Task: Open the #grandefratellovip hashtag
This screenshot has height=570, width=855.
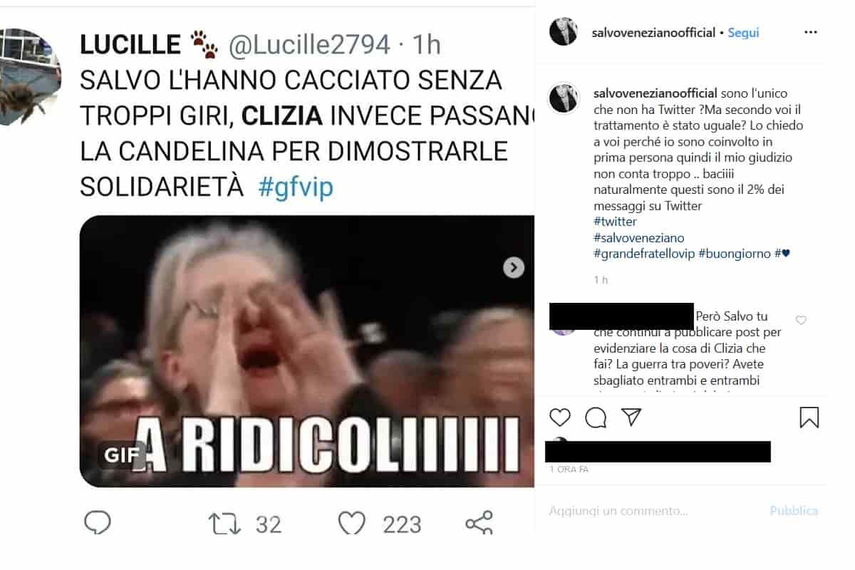Action: (x=644, y=254)
